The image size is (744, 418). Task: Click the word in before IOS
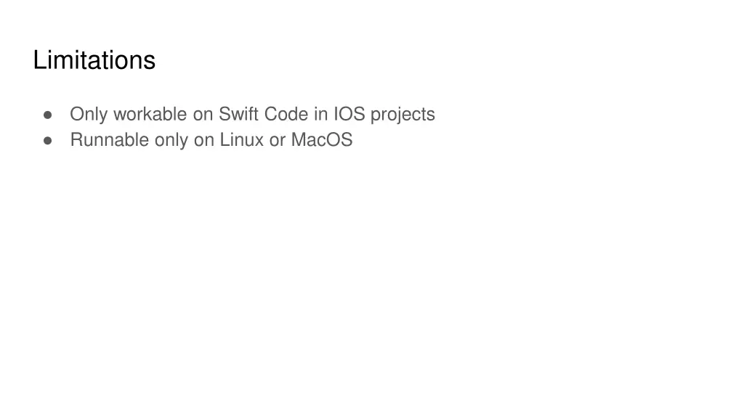coord(320,114)
